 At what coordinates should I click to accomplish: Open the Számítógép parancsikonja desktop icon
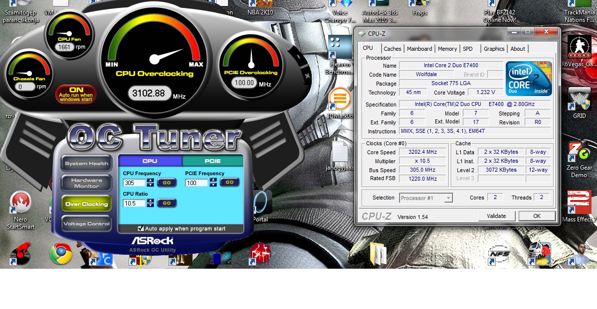[20, 12]
